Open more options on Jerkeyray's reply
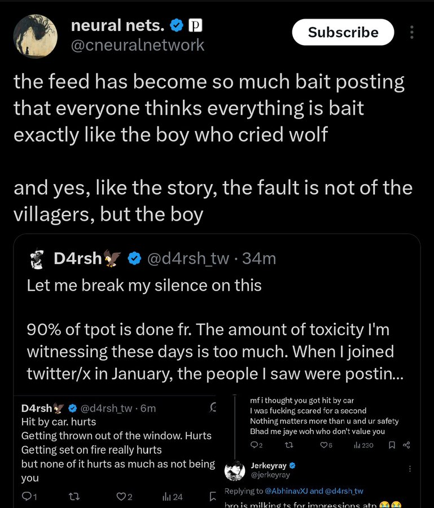Viewport: 434px width, 508px height. tap(410, 468)
